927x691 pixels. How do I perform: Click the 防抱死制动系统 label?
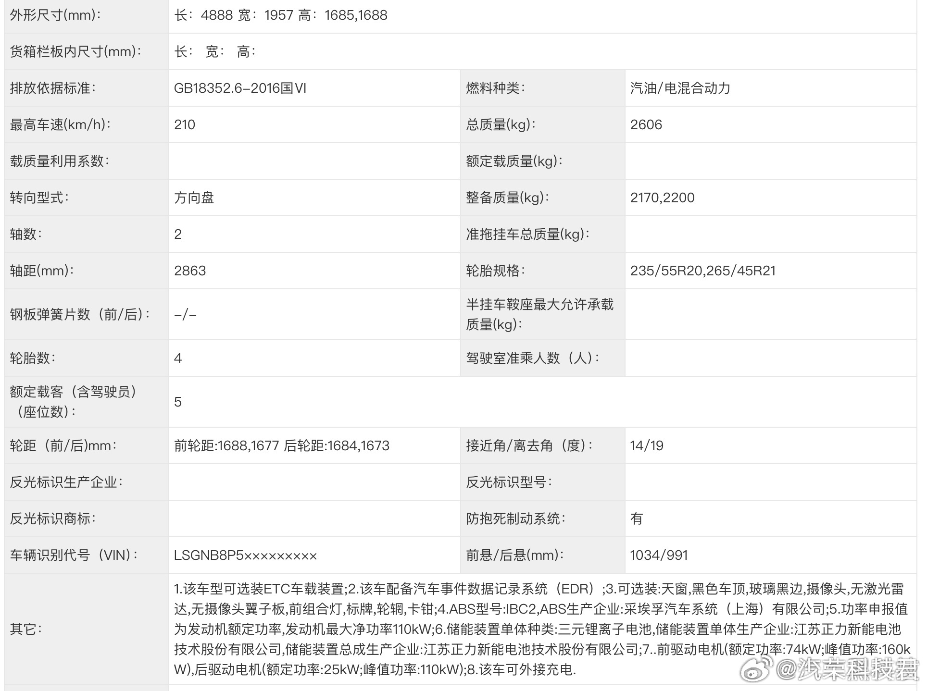(x=516, y=519)
